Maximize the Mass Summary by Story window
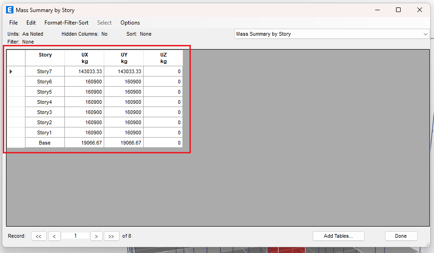 [398, 10]
